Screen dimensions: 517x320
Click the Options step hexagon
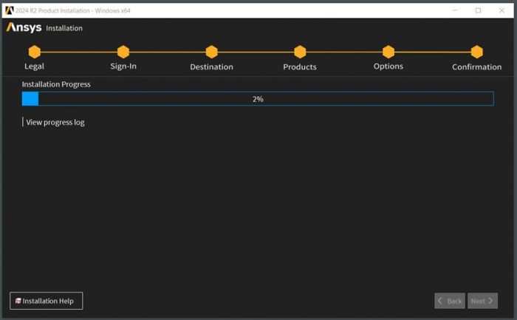pos(388,52)
